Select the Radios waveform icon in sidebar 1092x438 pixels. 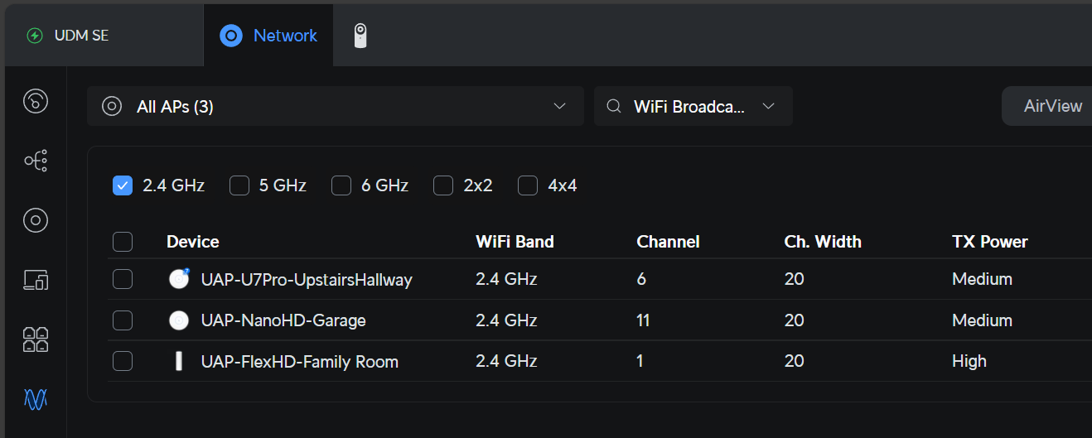point(36,400)
